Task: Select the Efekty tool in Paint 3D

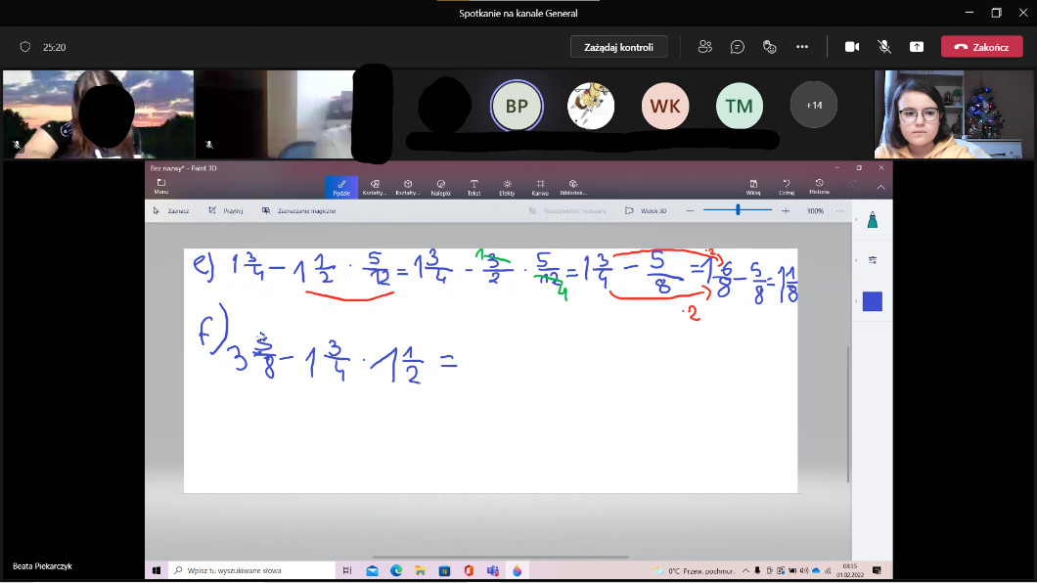Action: click(507, 186)
